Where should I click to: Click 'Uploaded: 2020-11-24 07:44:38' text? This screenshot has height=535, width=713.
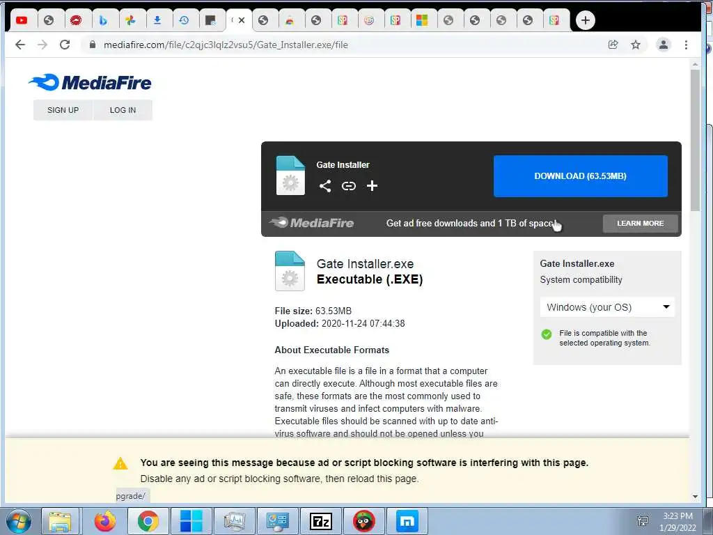(340, 323)
